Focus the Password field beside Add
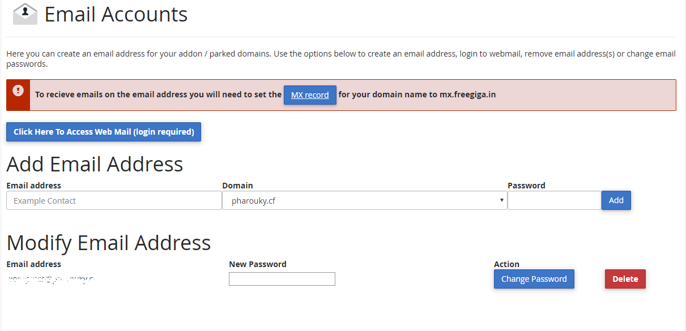Image resolution: width=686 pixels, height=331 pixels. pos(554,200)
